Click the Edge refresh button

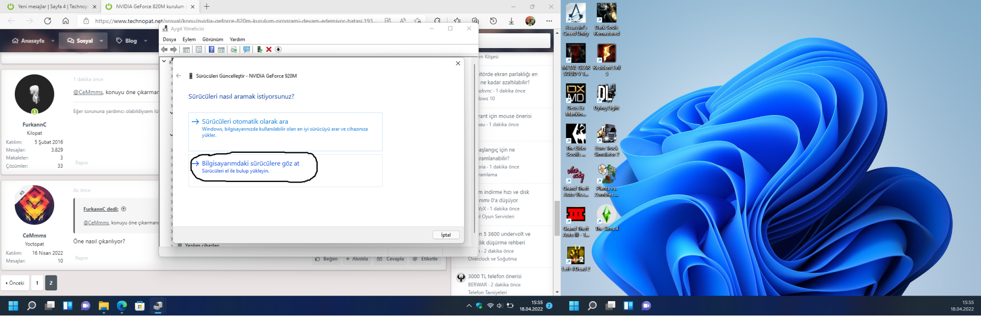coord(48,21)
